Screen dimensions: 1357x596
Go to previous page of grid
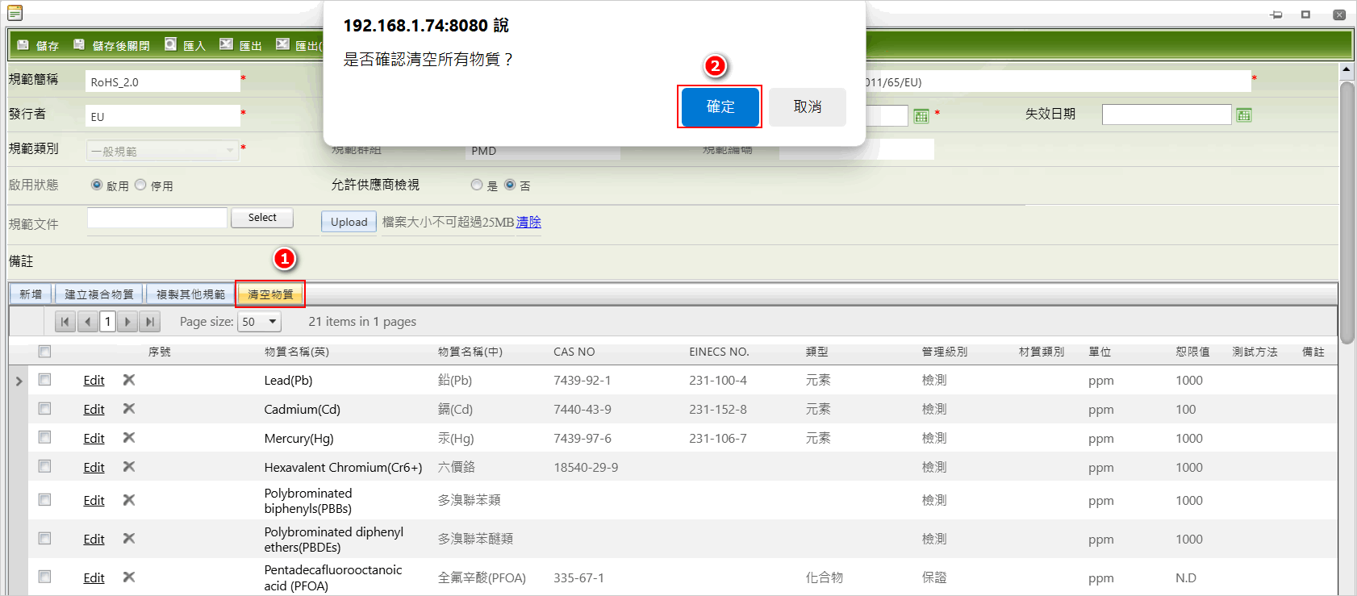[88, 322]
